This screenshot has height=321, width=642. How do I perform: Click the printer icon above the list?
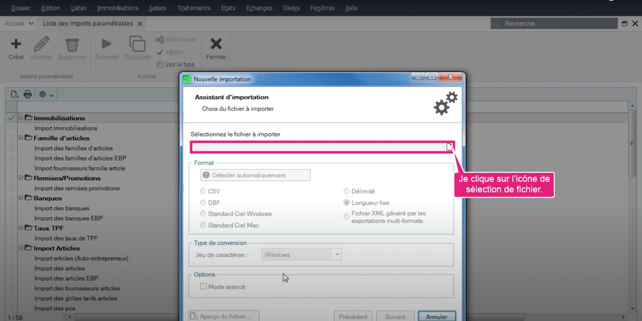(x=28, y=94)
